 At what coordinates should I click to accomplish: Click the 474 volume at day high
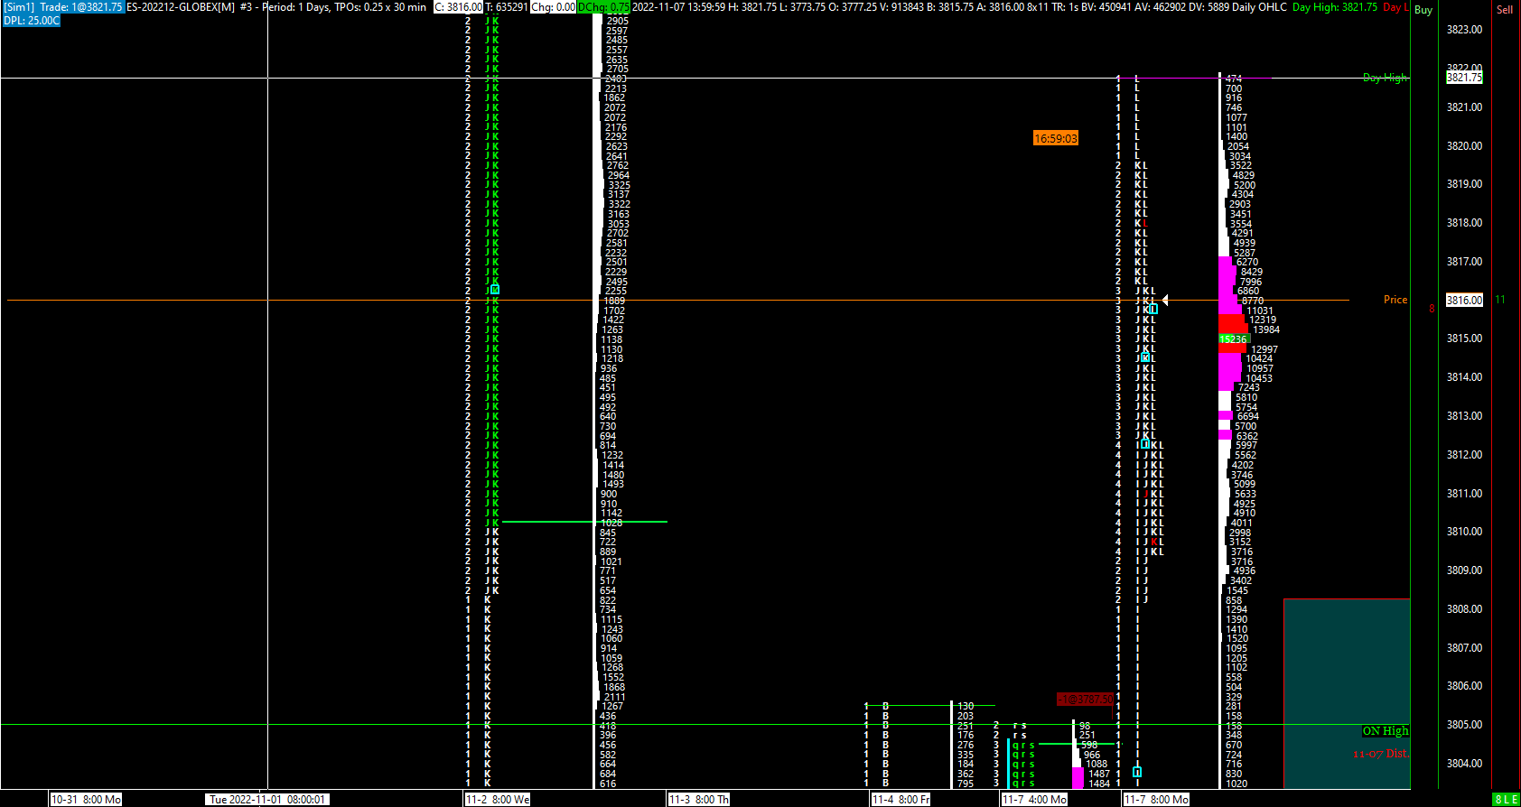tap(1234, 79)
